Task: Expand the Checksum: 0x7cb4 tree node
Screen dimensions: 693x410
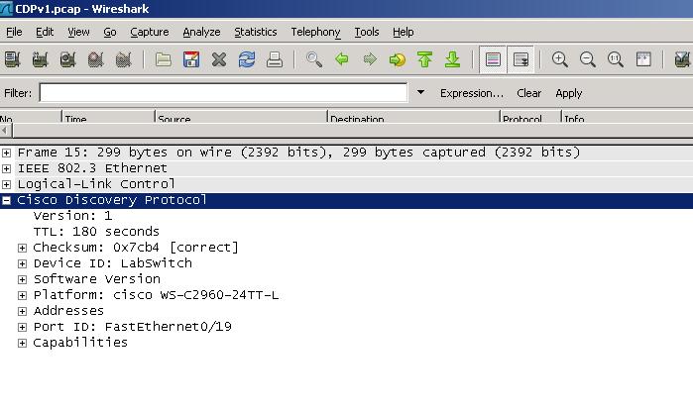Action: point(23,248)
